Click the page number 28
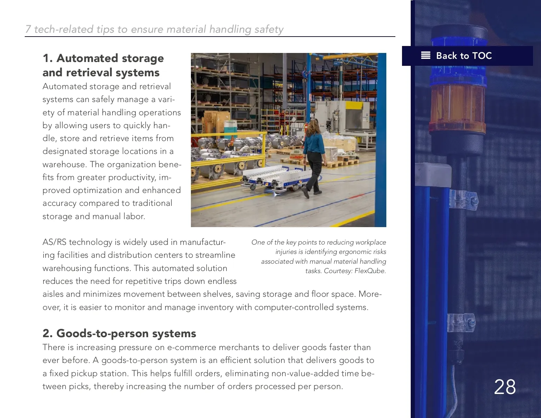Viewport: 541px width, 418px height. click(505, 387)
